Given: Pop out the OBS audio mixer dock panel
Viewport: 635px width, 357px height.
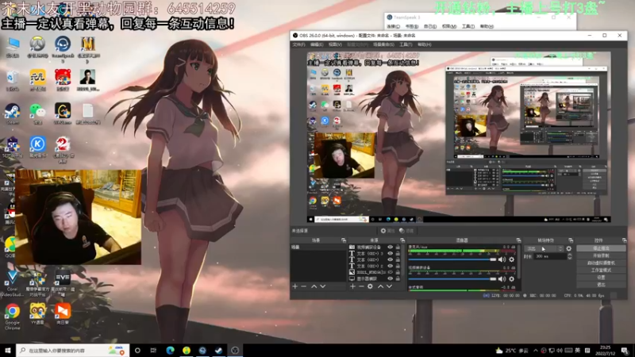Looking at the screenshot, I should click(518, 240).
